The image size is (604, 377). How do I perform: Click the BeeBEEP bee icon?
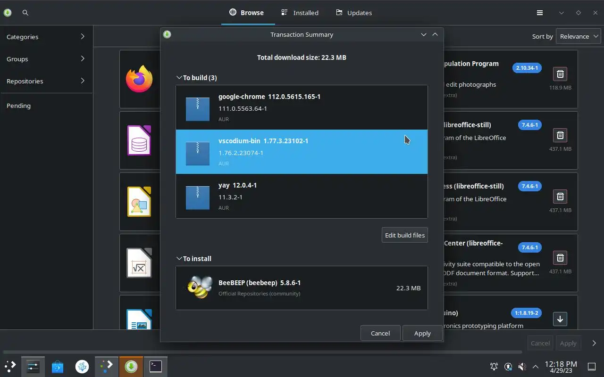click(199, 287)
